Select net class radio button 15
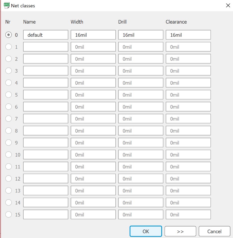The image size is (233, 238). (8, 215)
